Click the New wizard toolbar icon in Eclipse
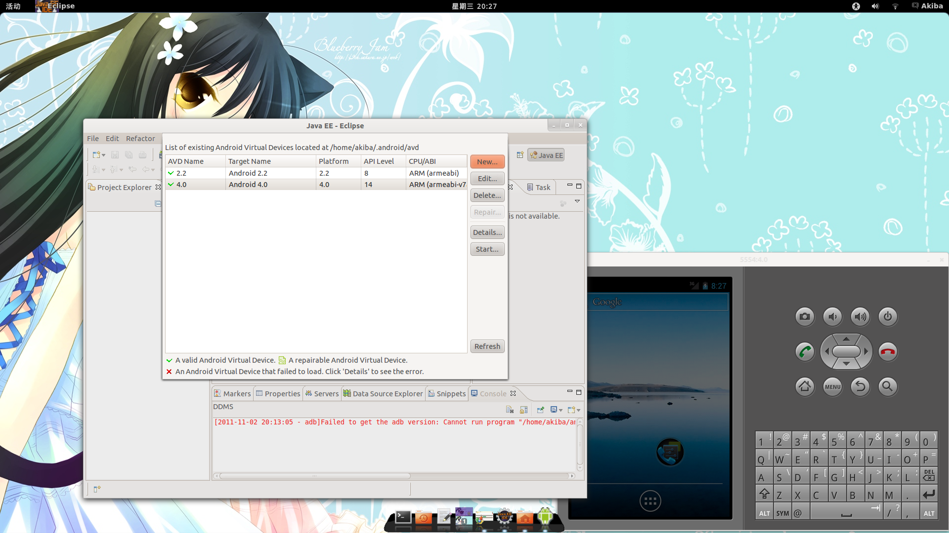This screenshot has width=949, height=533. coord(96,155)
